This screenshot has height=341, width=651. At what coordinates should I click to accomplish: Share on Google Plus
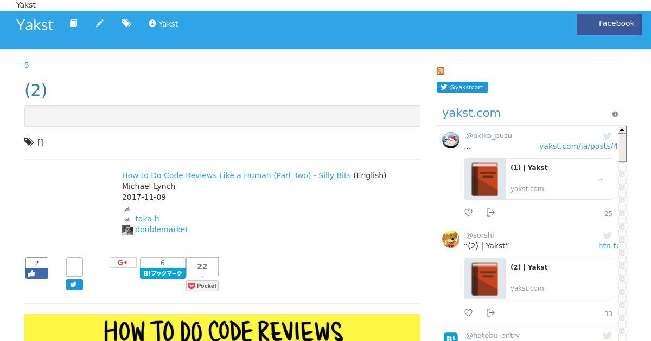pos(123,263)
